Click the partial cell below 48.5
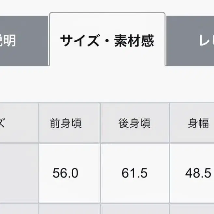The height and width of the screenshot is (214, 214). [x=192, y=209]
